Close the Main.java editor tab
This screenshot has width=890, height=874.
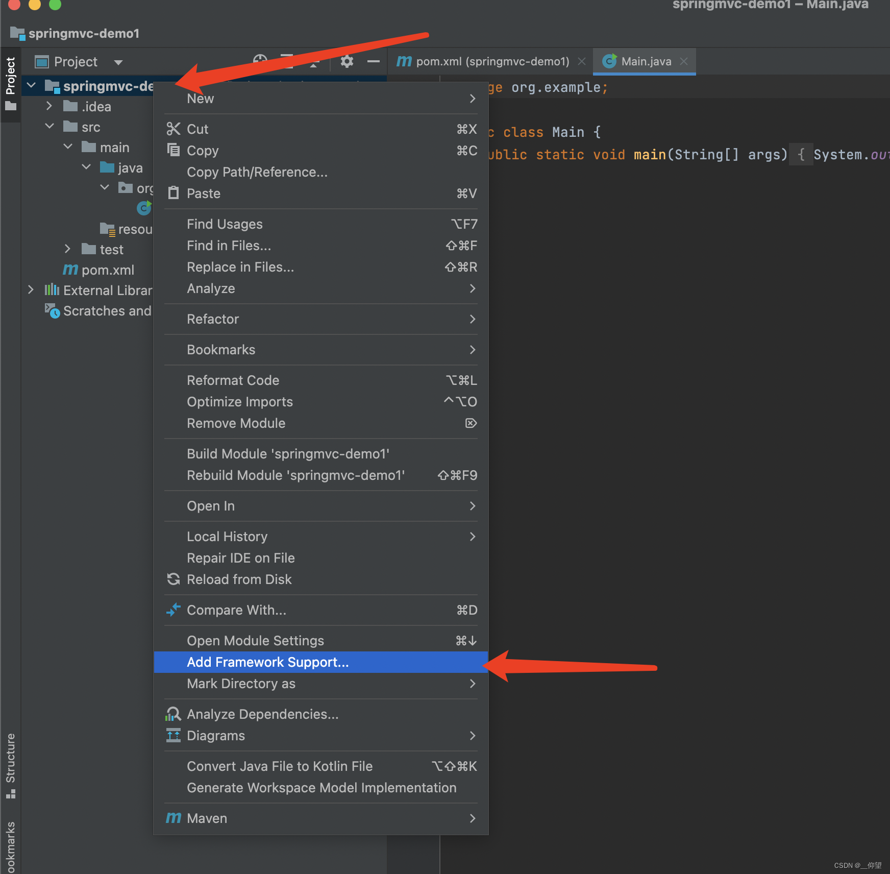coord(684,61)
